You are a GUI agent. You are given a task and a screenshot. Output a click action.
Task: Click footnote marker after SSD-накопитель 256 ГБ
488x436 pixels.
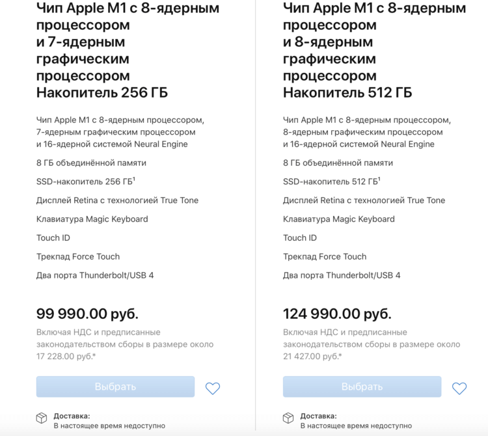[134, 179]
